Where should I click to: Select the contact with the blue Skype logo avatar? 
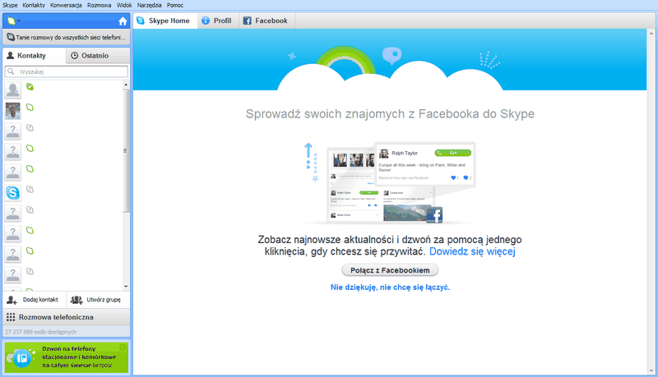(64, 193)
